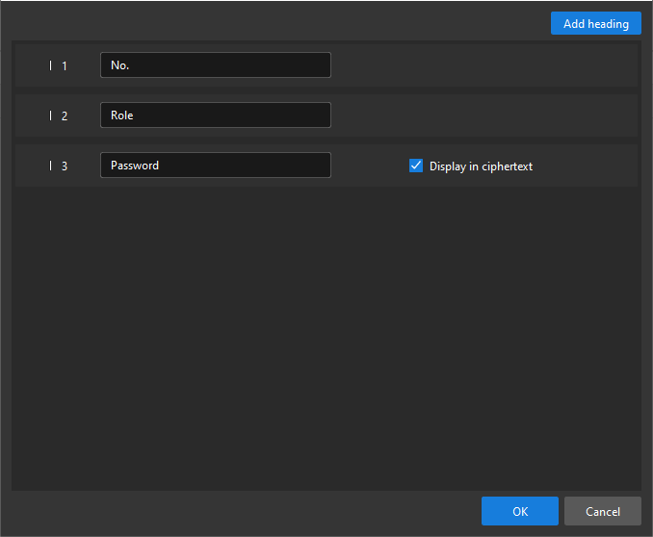This screenshot has width=653, height=537.
Task: Select row number 3 label
Action: pos(65,166)
